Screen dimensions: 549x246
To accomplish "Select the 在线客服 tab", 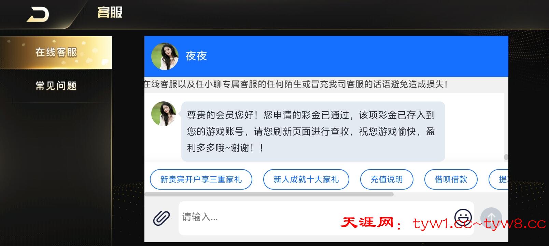I will coord(56,53).
